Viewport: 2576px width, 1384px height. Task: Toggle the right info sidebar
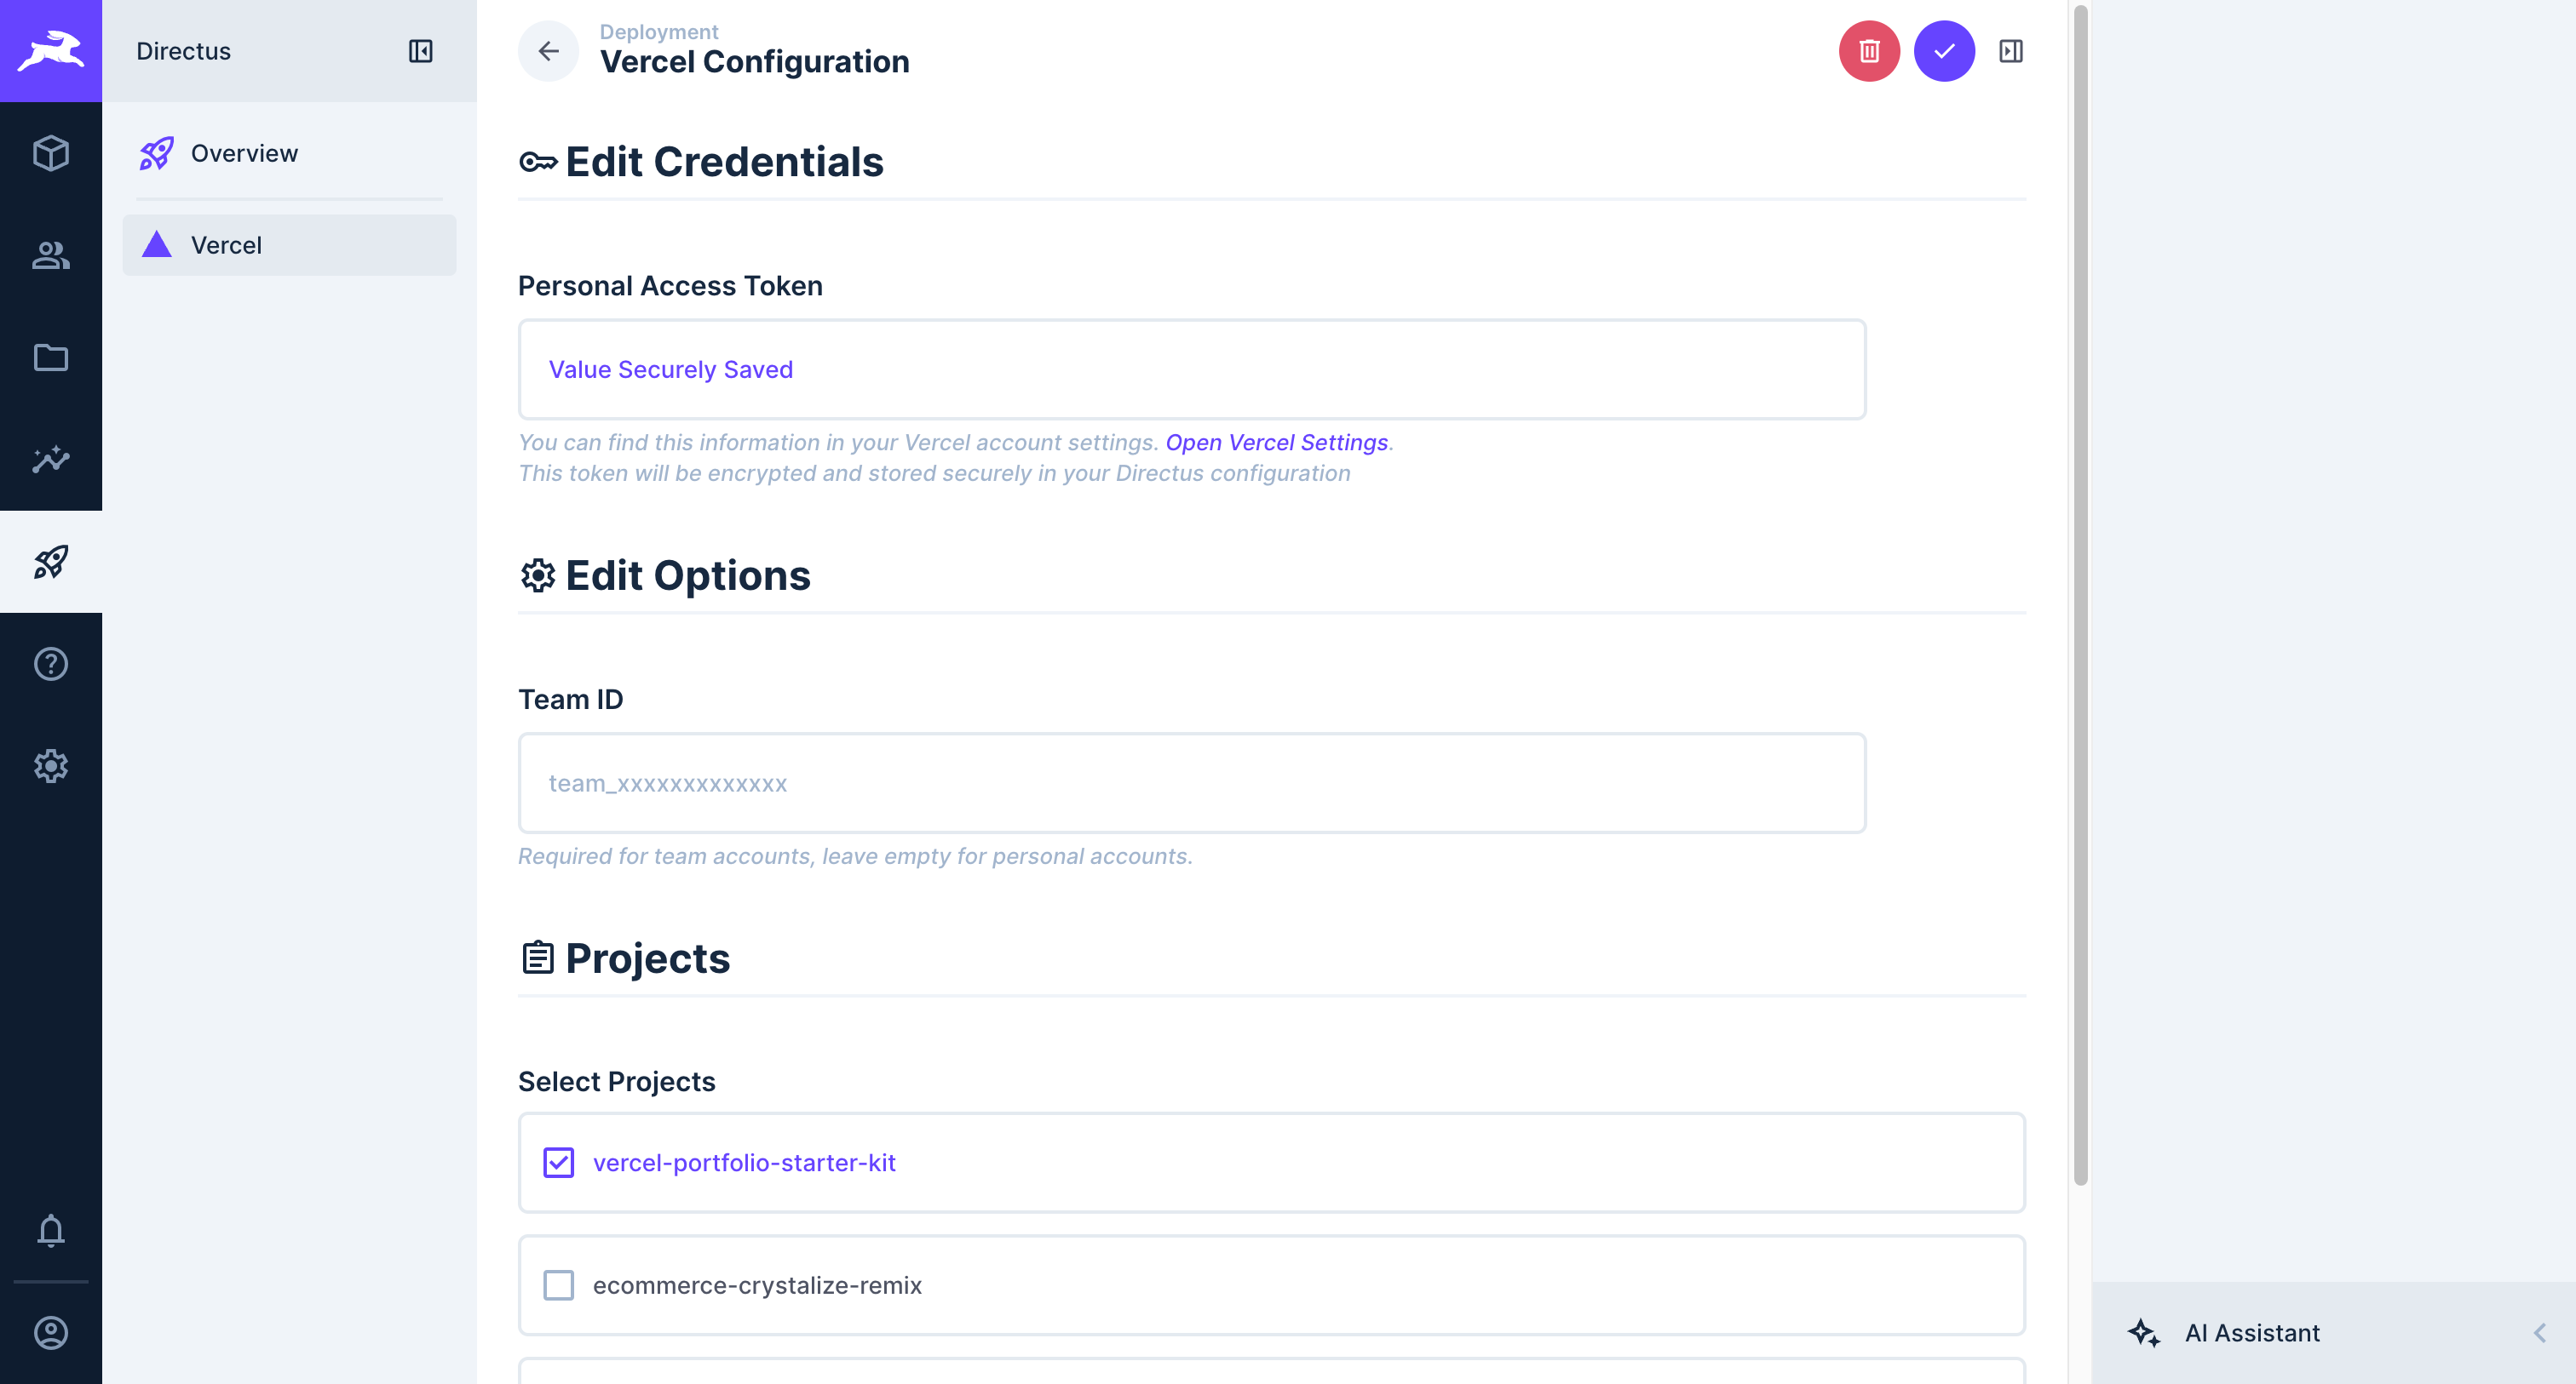coord(2010,51)
